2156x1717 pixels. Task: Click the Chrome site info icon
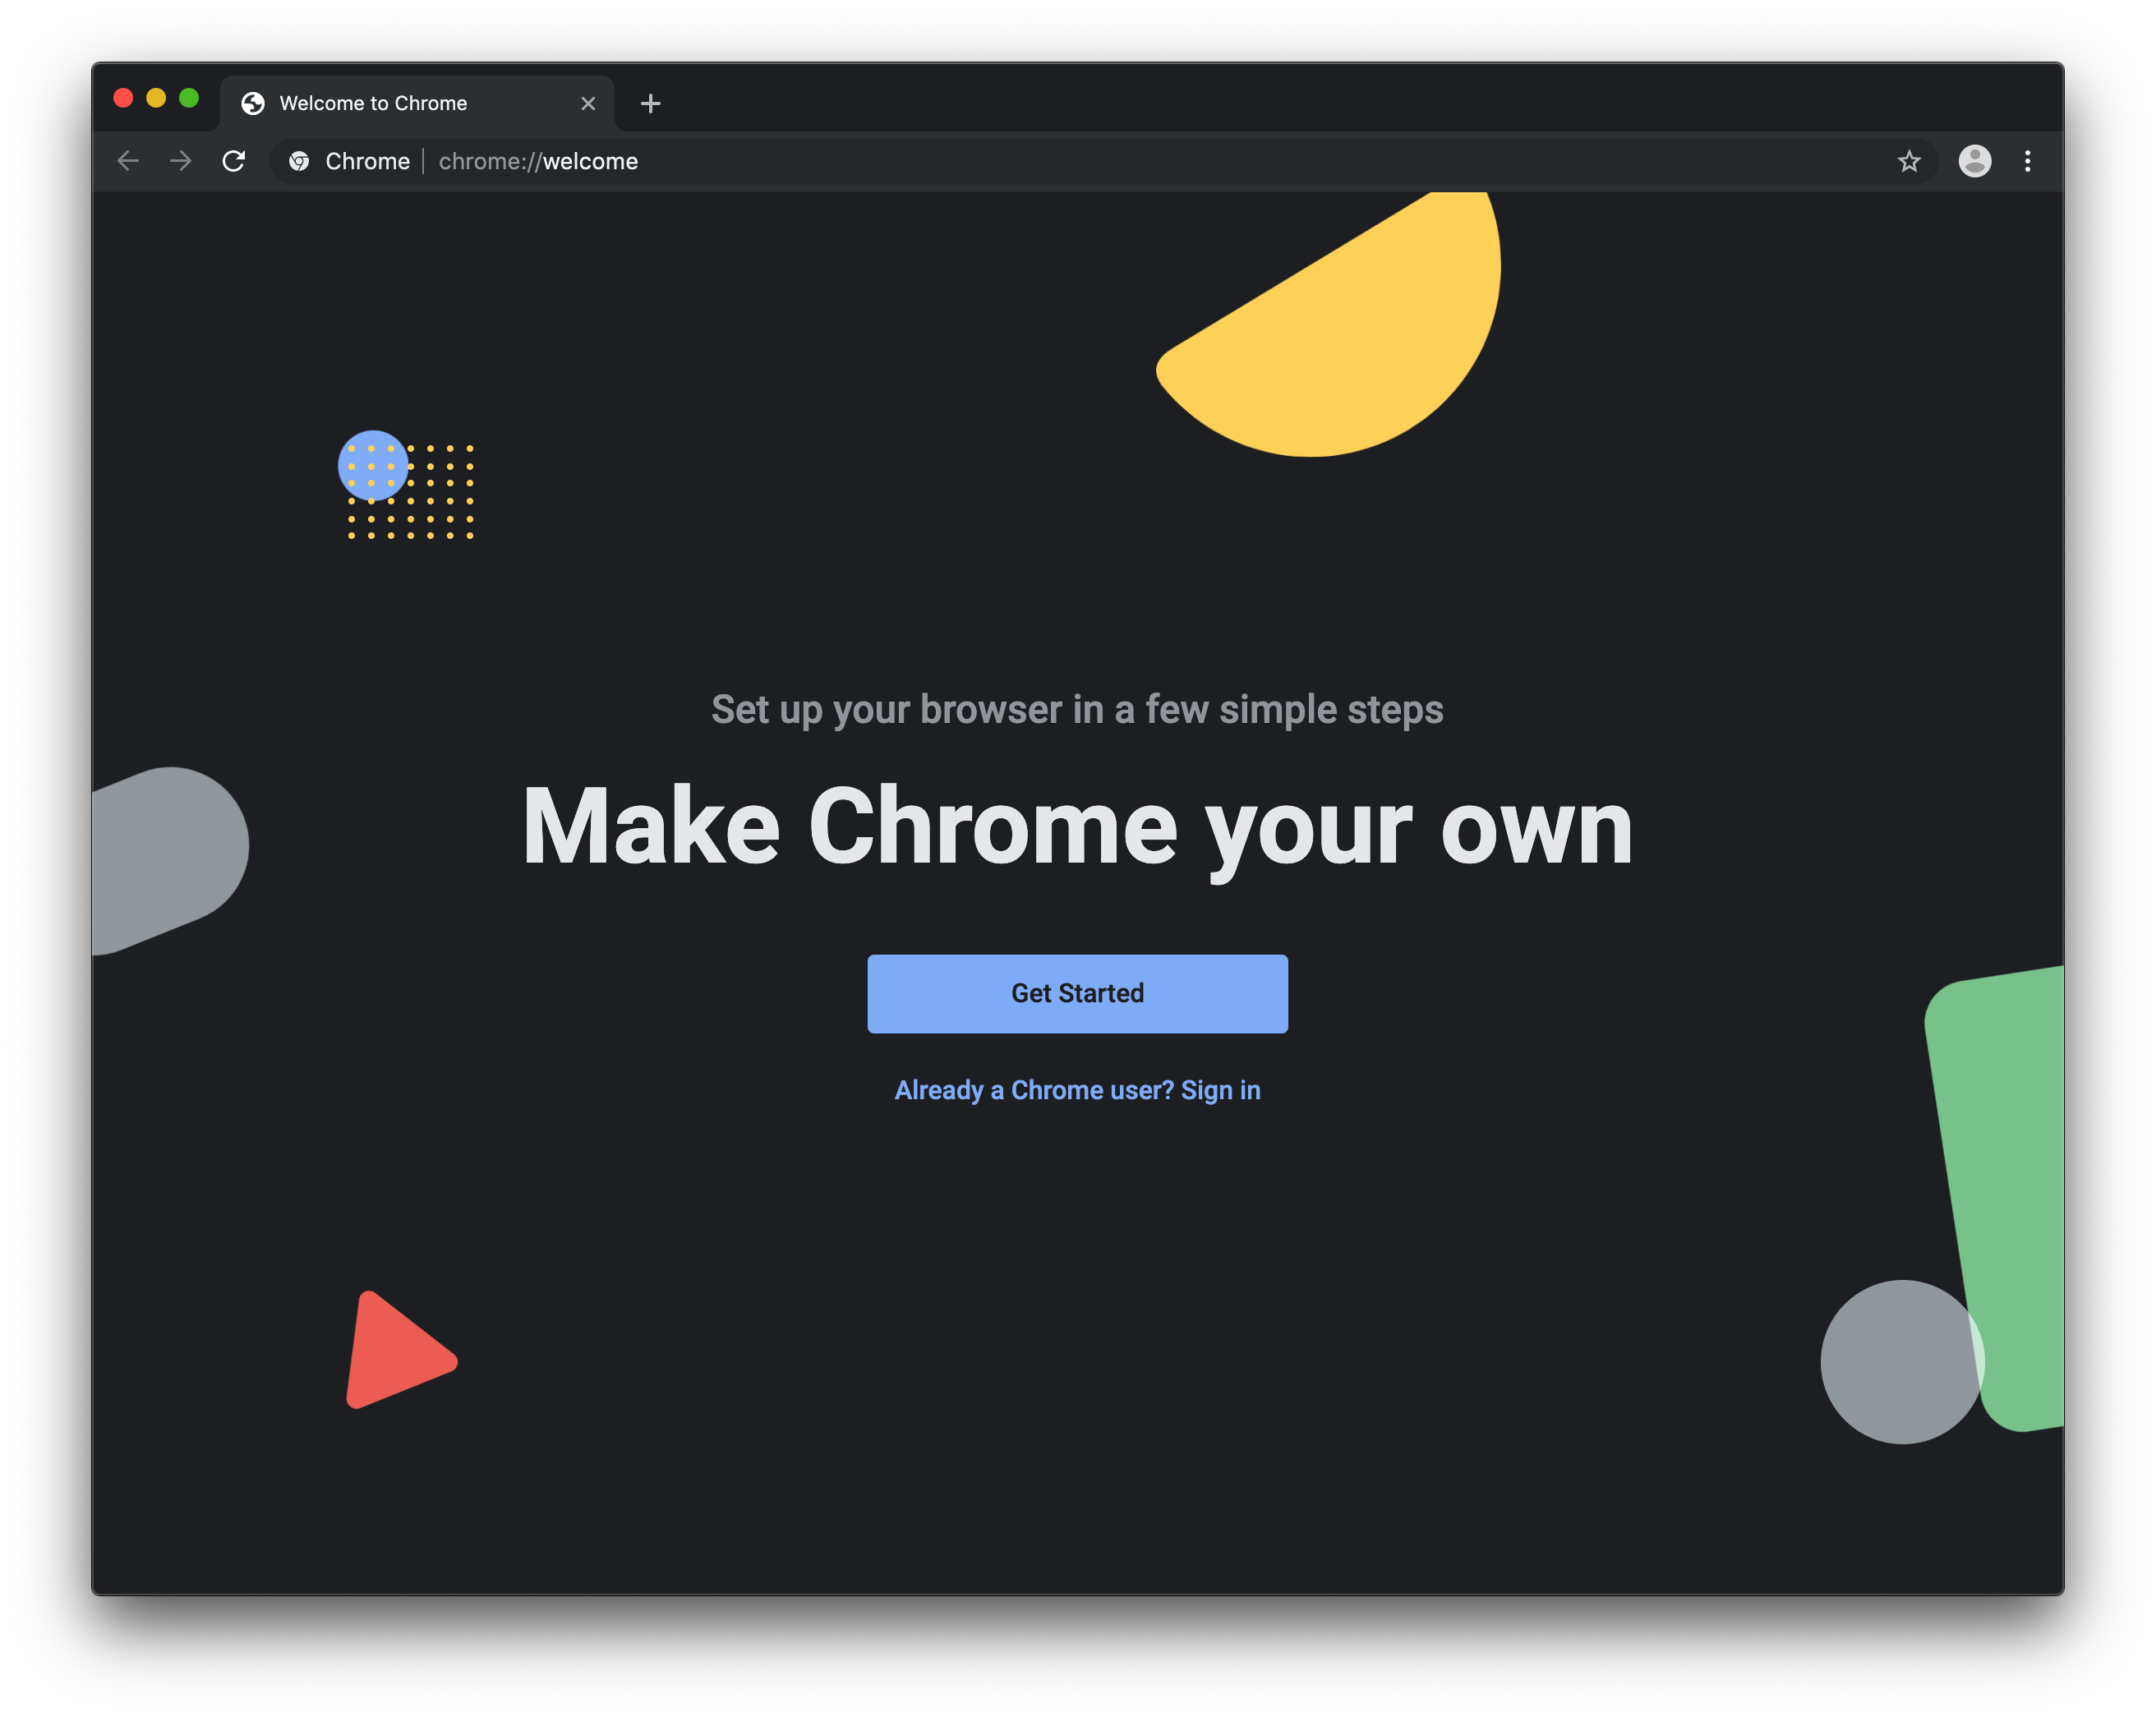coord(299,161)
